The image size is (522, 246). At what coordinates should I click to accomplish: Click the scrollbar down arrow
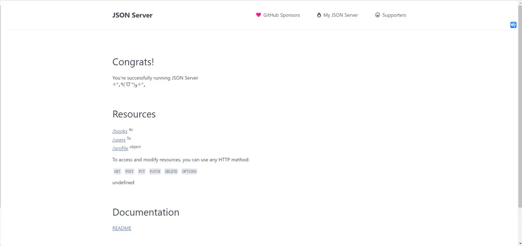point(520,243)
